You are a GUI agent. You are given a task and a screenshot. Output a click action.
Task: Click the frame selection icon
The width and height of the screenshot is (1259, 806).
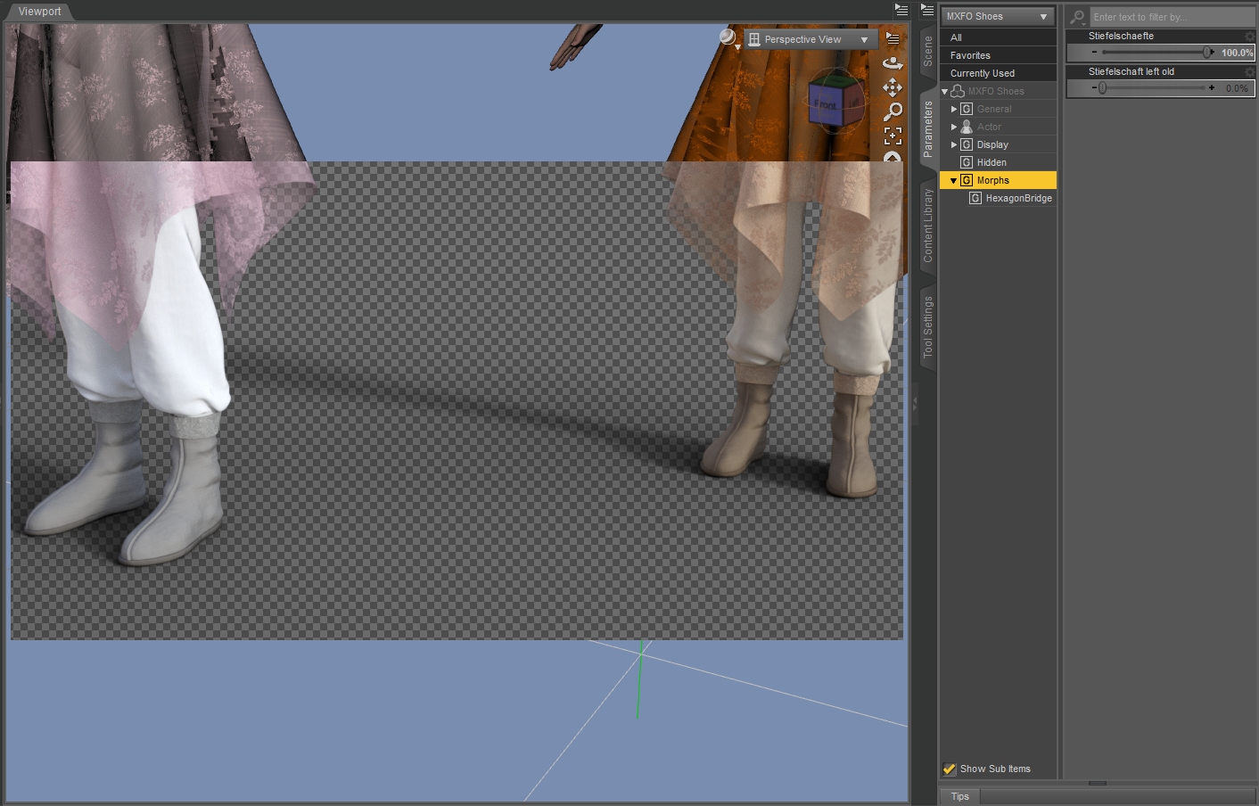pos(892,136)
